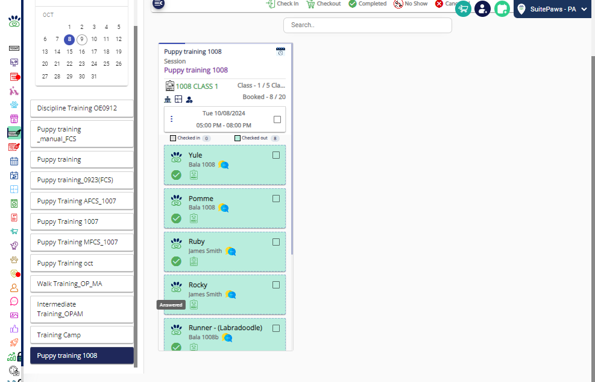Screen dimensions: 595x382
Task: Select highlighted Puppy training 1008 program
Action: point(82,356)
